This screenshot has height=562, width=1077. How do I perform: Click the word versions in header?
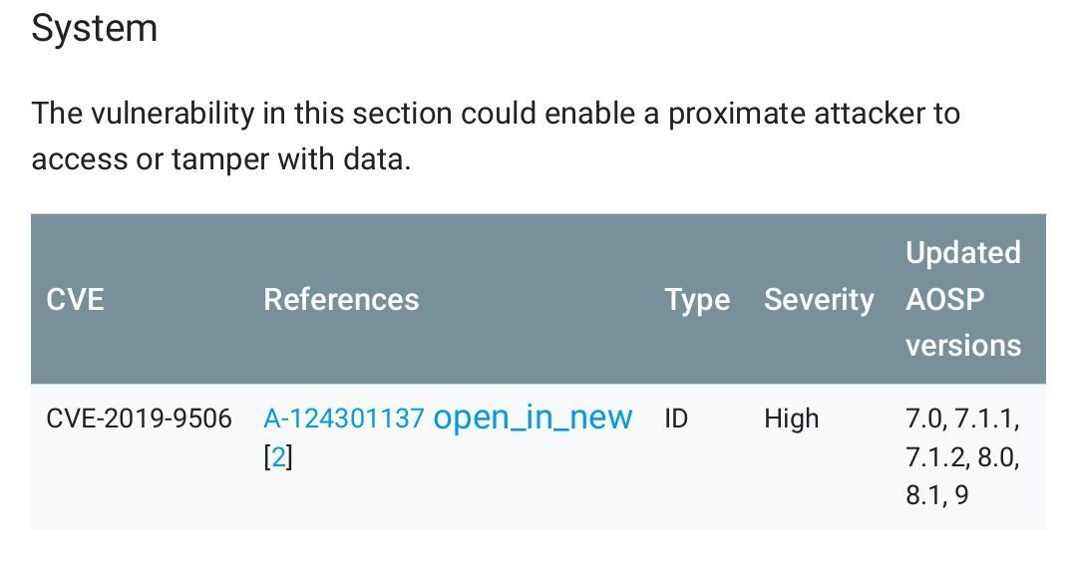[963, 345]
